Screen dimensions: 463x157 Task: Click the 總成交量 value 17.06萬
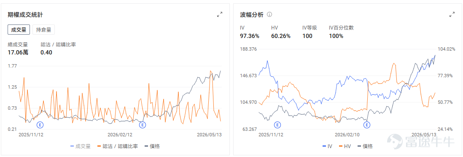(x=18, y=53)
